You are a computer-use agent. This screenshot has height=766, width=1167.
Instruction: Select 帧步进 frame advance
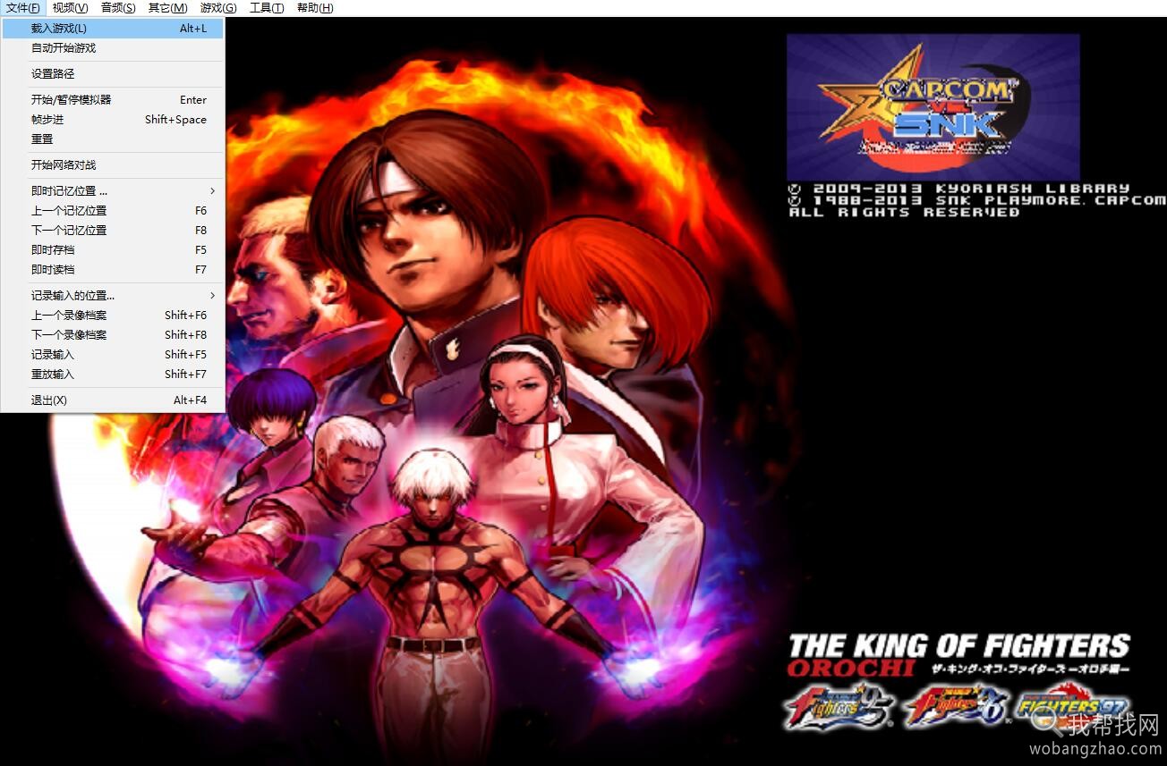coord(113,120)
